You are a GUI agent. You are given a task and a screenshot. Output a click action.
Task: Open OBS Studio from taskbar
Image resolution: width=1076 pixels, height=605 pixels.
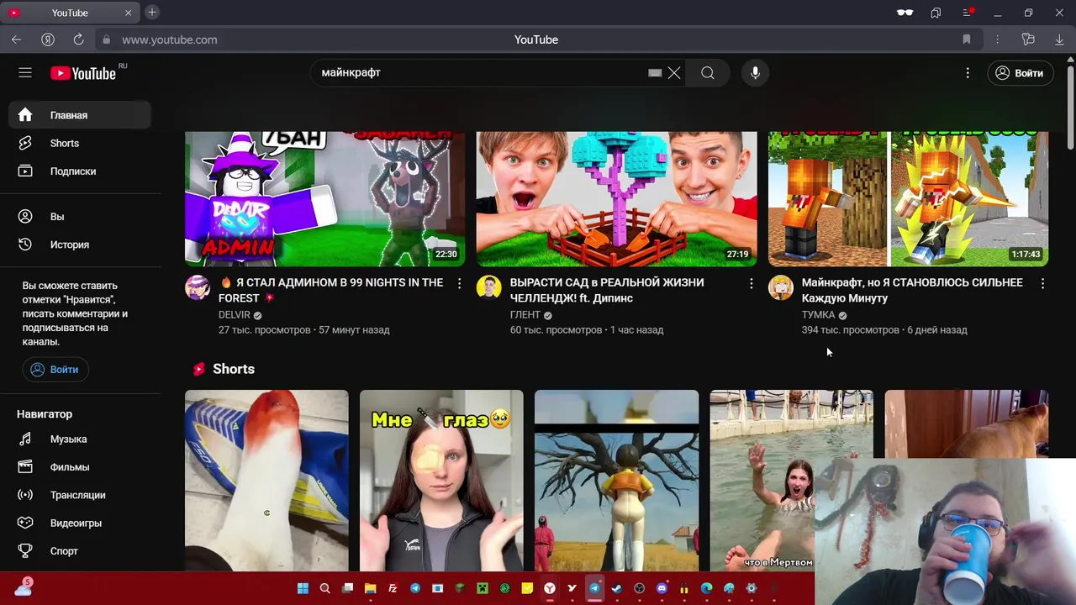[x=639, y=588]
